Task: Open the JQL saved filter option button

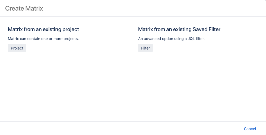Action: click(145, 48)
